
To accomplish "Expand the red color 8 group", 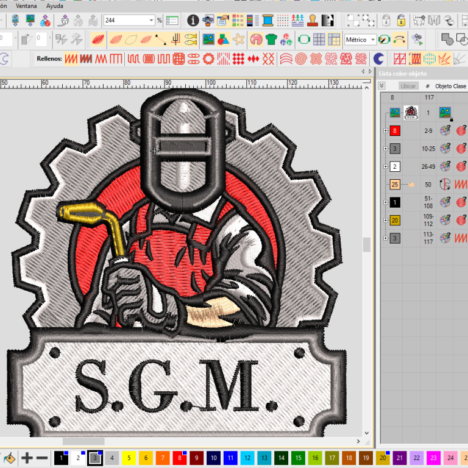I will (x=385, y=131).
